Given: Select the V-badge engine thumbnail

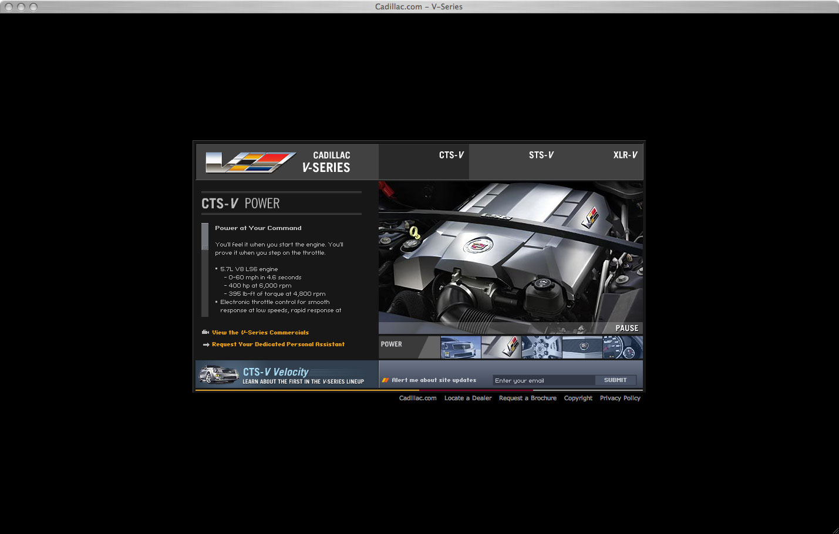Looking at the screenshot, I should (501, 347).
